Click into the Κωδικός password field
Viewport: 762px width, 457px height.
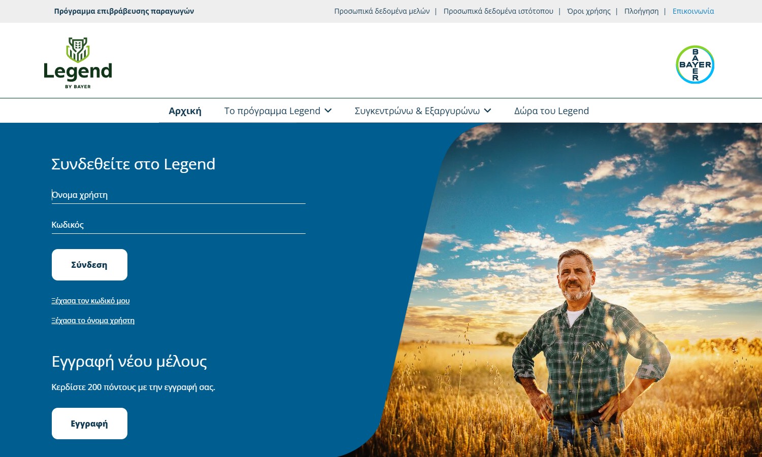pyautogui.click(x=178, y=225)
